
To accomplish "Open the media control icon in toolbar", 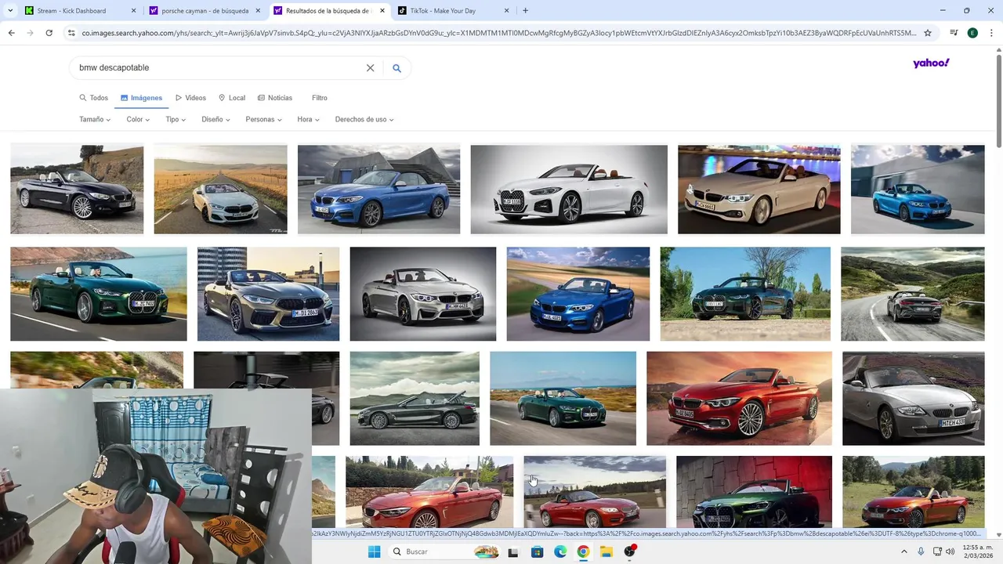I will click(954, 33).
